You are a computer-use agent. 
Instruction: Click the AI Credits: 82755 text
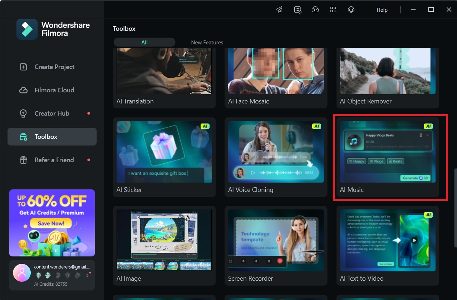click(x=51, y=284)
